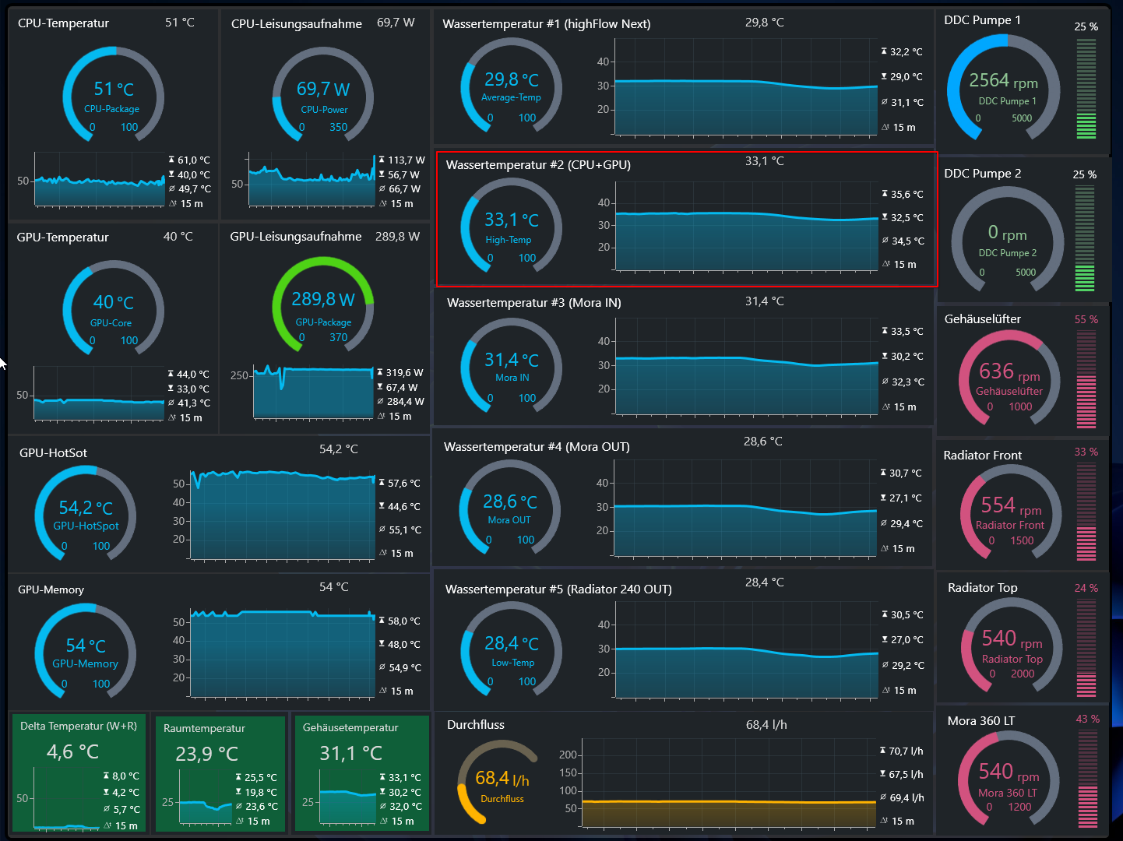Select the Mora OUT 28,6 °C gauge

pos(510,508)
